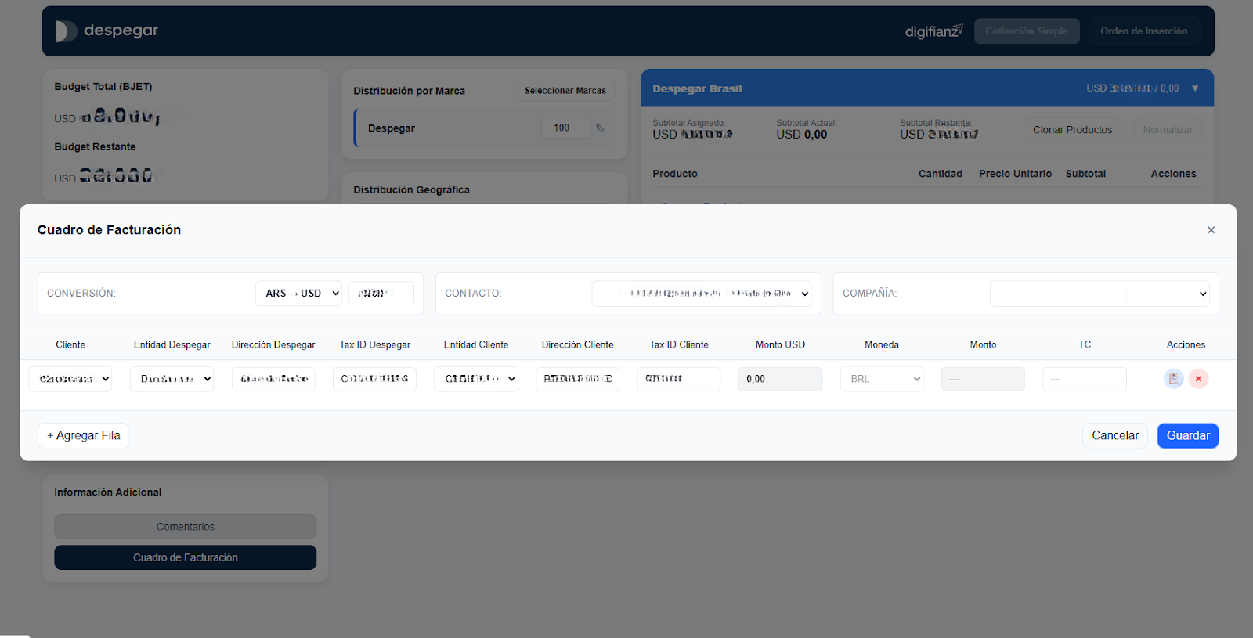The width and height of the screenshot is (1253, 638).
Task: Click the Guardar button
Action: point(1188,436)
